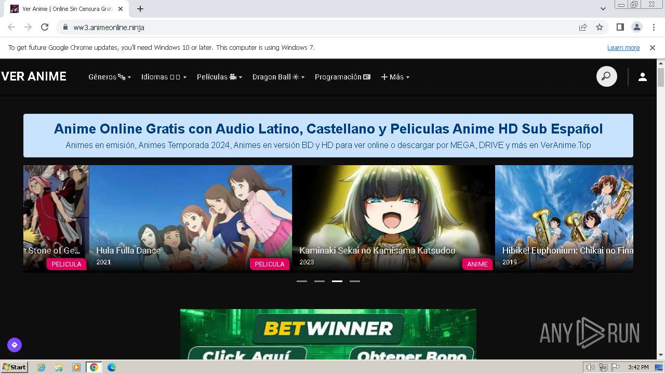Open the user account profile icon
The height and width of the screenshot is (374, 665).
(x=643, y=77)
